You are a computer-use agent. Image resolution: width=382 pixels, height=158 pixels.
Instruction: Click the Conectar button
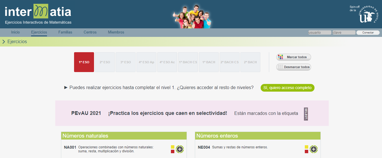pyautogui.click(x=368, y=33)
